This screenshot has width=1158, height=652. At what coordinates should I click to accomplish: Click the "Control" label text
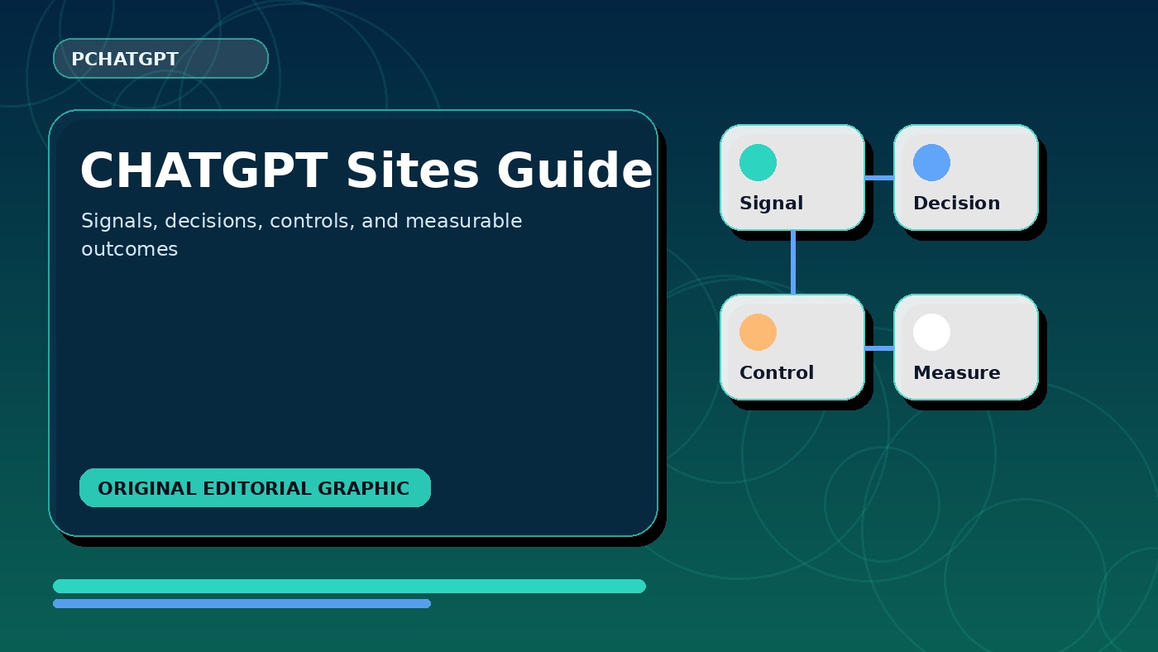pyautogui.click(x=777, y=373)
